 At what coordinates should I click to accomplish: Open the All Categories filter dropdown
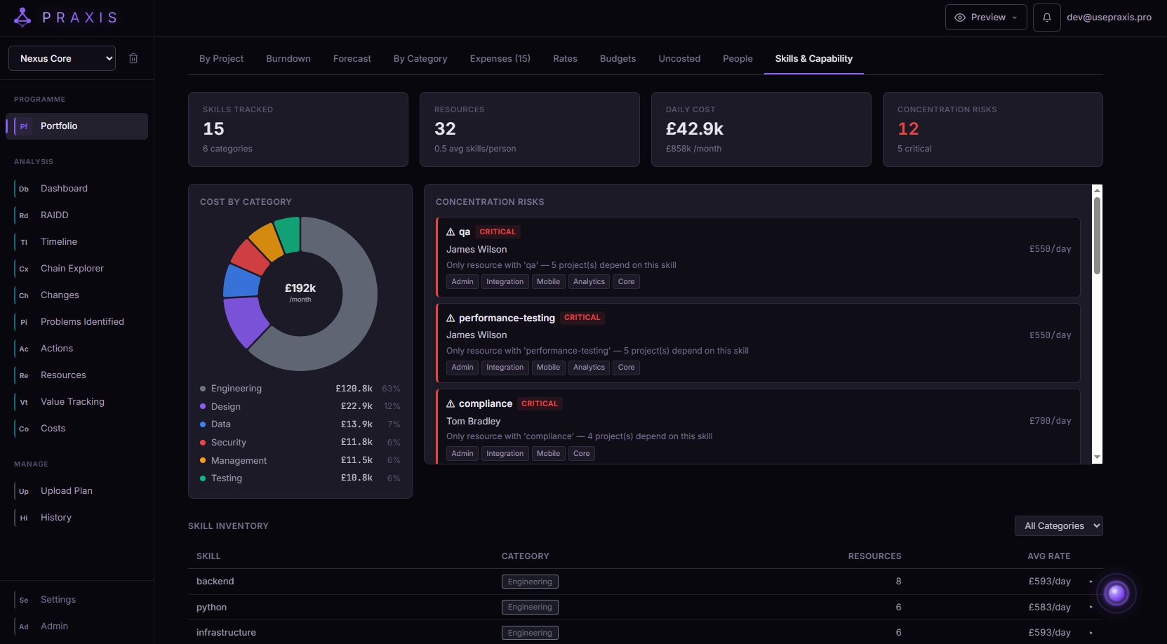pyautogui.click(x=1058, y=525)
